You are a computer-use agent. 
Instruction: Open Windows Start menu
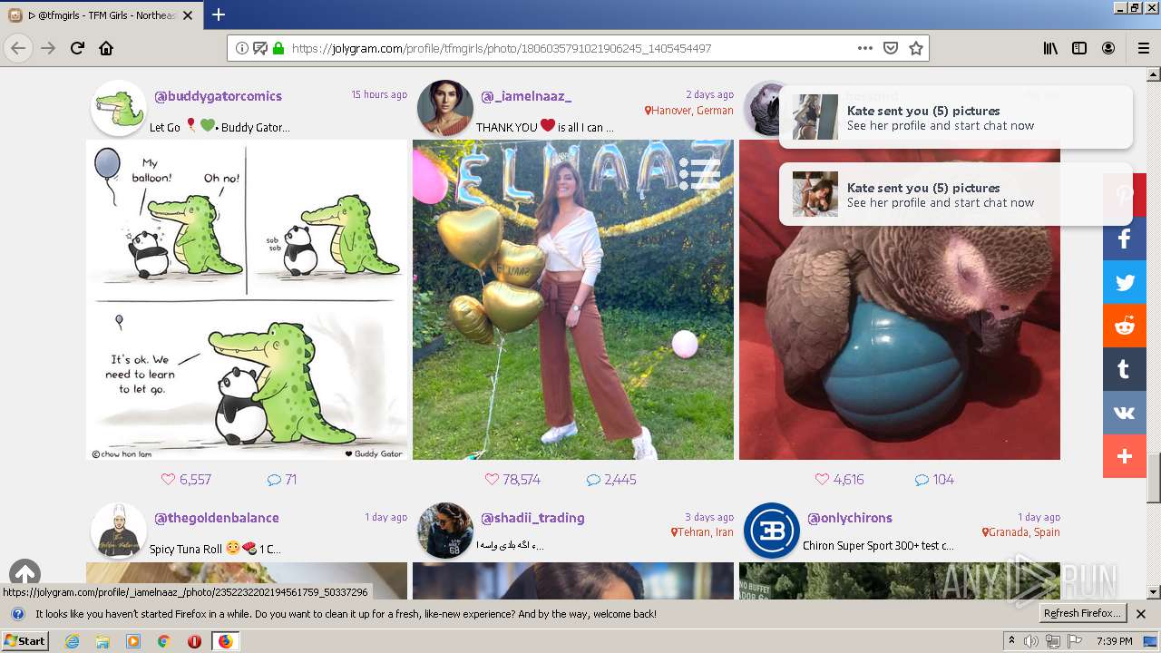click(x=25, y=640)
